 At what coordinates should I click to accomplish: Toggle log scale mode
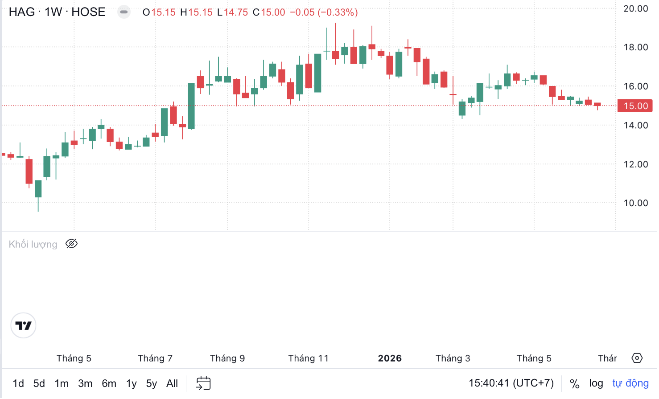coord(596,383)
